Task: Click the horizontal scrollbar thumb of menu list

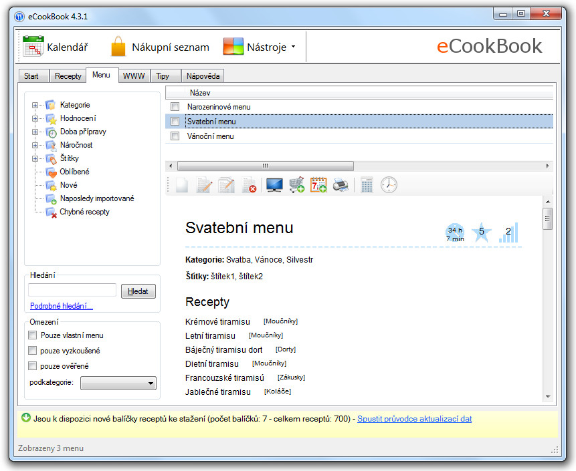Action: (x=265, y=166)
